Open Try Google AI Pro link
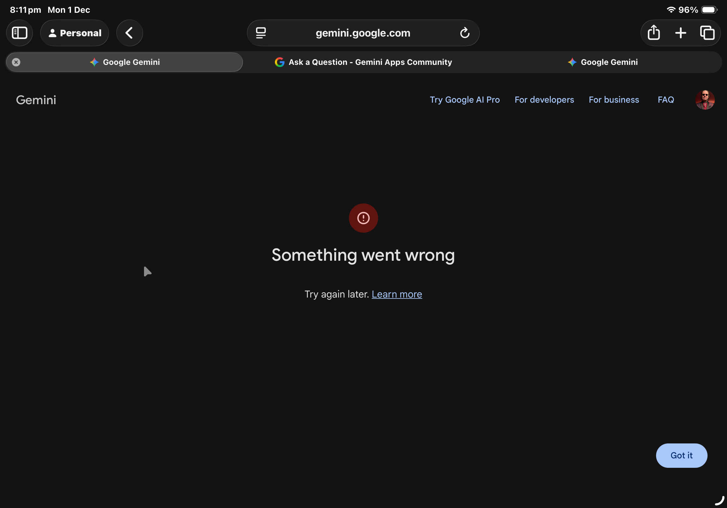The width and height of the screenshot is (727, 508). [x=465, y=100]
